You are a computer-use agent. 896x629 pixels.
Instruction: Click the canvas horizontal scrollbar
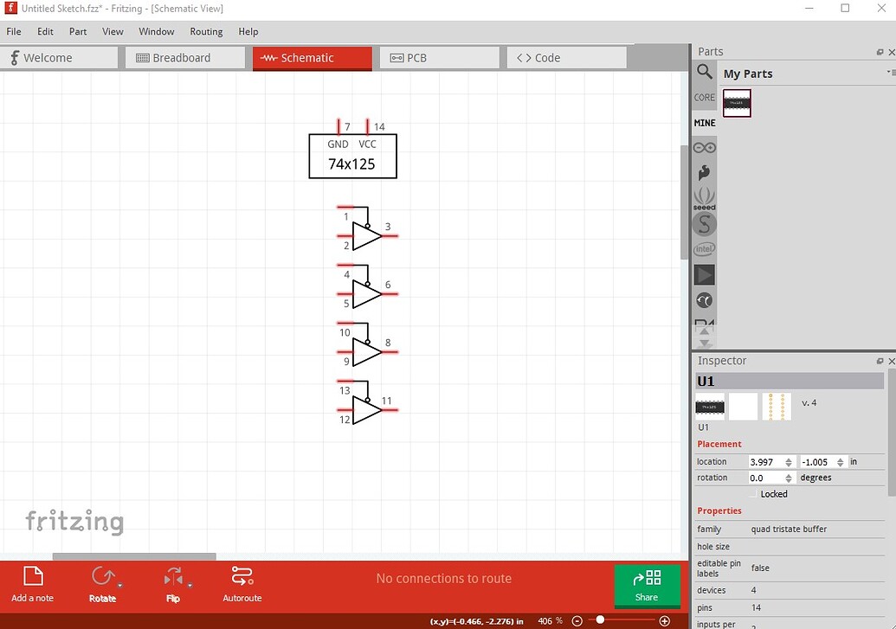tap(134, 556)
